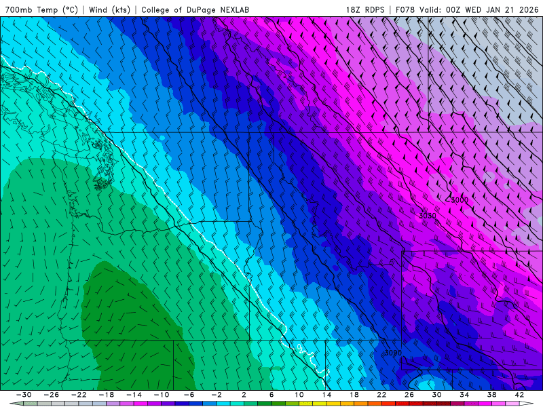The height and width of the screenshot is (407, 543).
Task: Click the '2' colorbar tick label
Action: pos(244,395)
